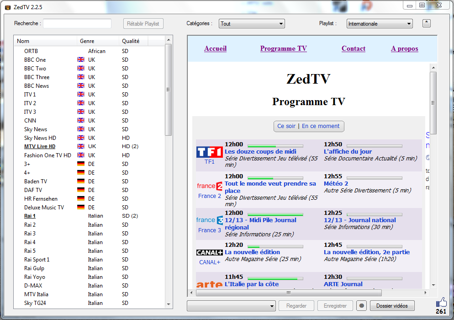Switch to the Programme TV tab

pyautogui.click(x=283, y=48)
